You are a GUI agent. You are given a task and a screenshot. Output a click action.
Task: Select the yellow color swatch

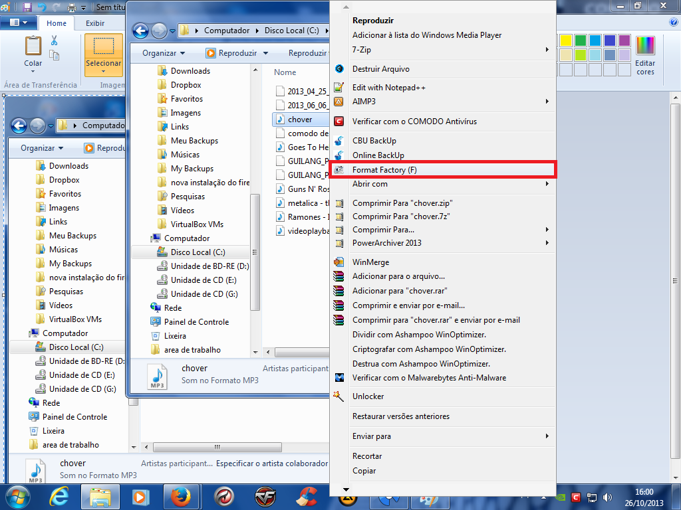[x=566, y=41]
